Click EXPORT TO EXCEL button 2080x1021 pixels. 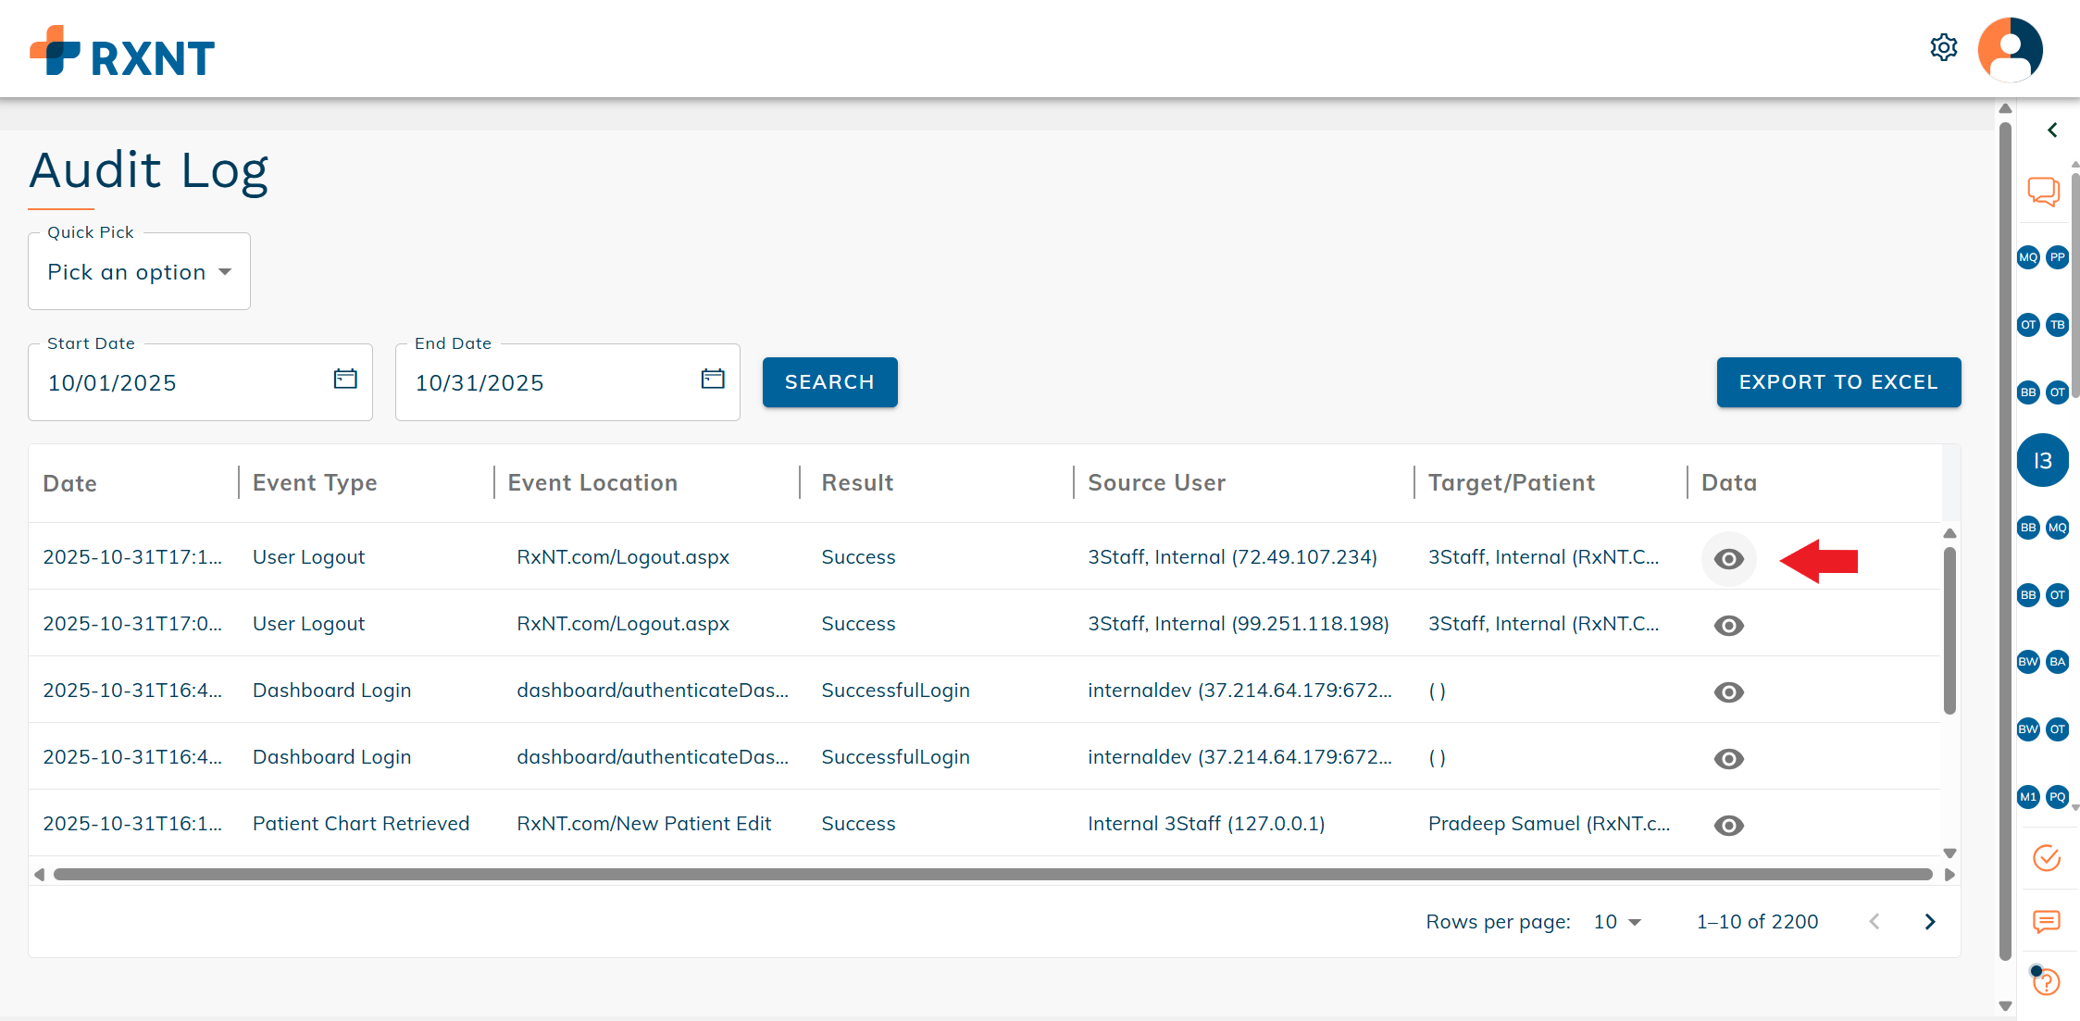tap(1837, 382)
